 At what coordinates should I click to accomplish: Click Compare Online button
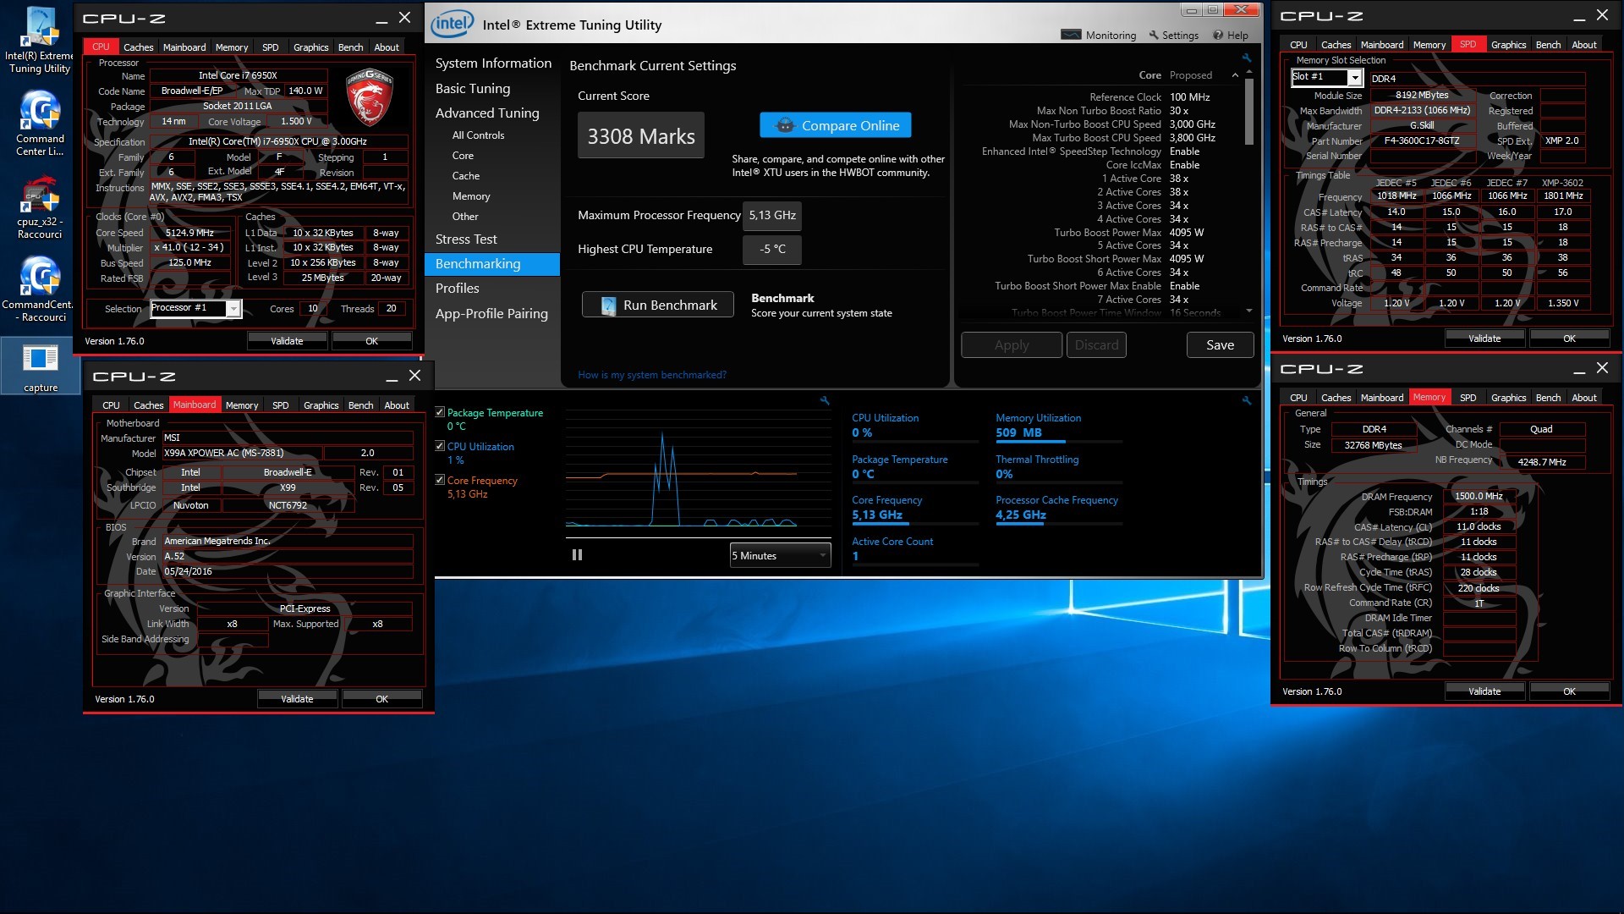pos(836,125)
